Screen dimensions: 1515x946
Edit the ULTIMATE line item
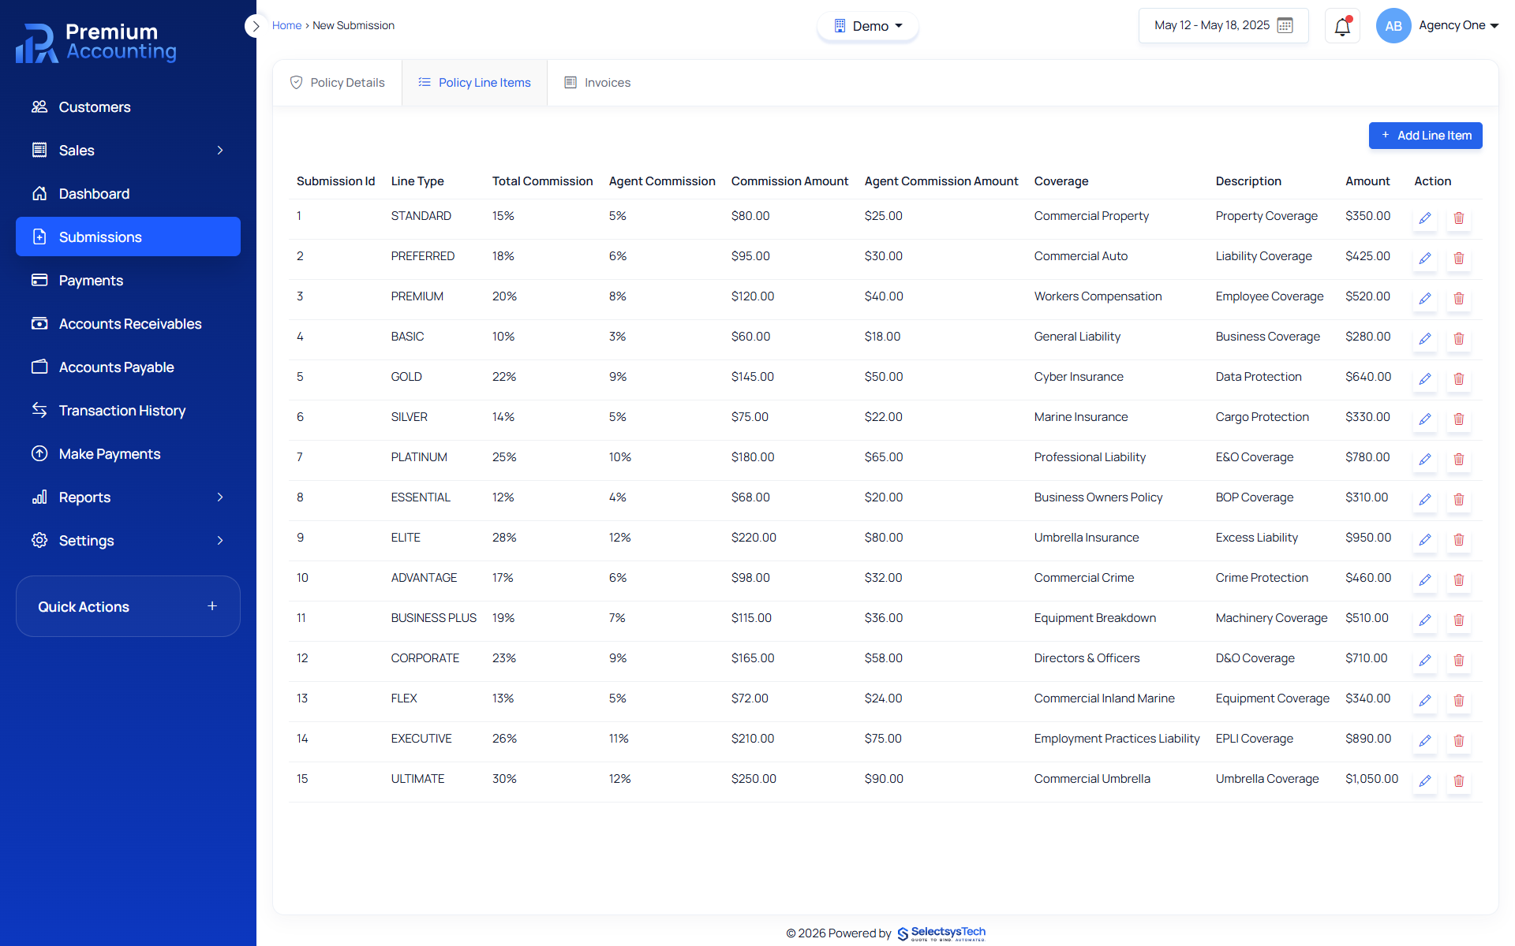(1425, 781)
